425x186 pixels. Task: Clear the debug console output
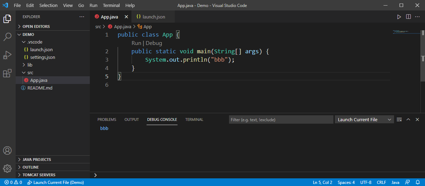point(399,119)
